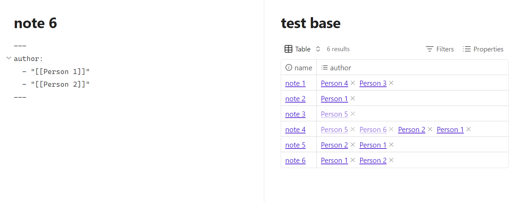Remove Person 2 from note 6 row
The height and width of the screenshot is (202, 523).
(391, 160)
